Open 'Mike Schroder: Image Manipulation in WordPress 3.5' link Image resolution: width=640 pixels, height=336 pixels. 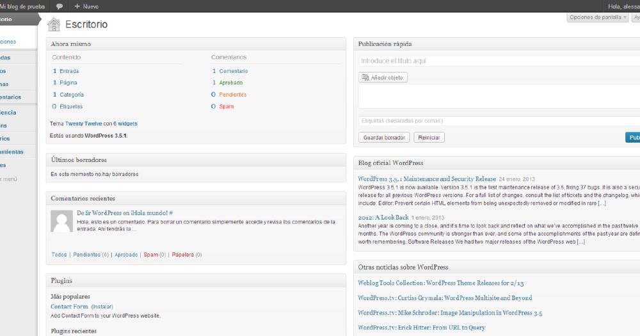coord(450,313)
